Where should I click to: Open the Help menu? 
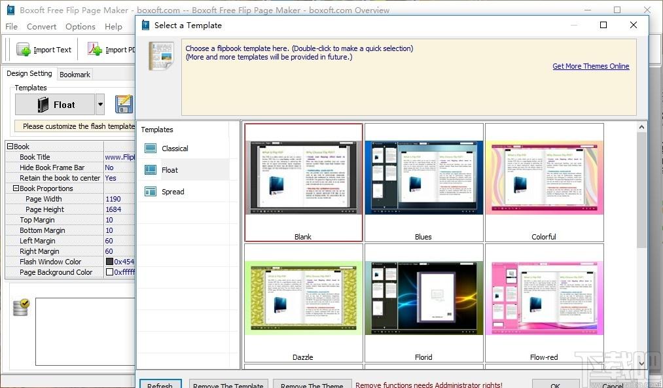tap(113, 26)
